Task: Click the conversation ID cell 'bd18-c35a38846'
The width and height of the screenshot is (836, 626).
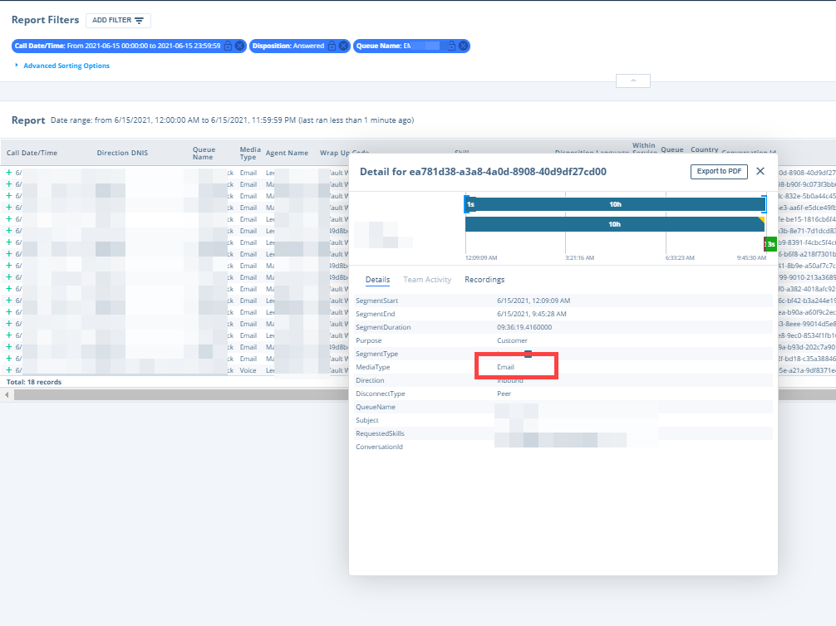Action: [x=807, y=359]
